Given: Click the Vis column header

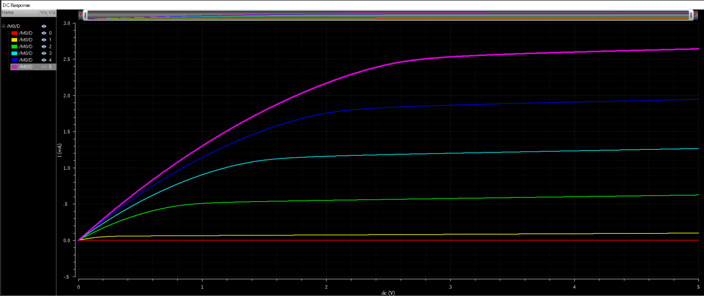Looking at the screenshot, I should point(43,13).
